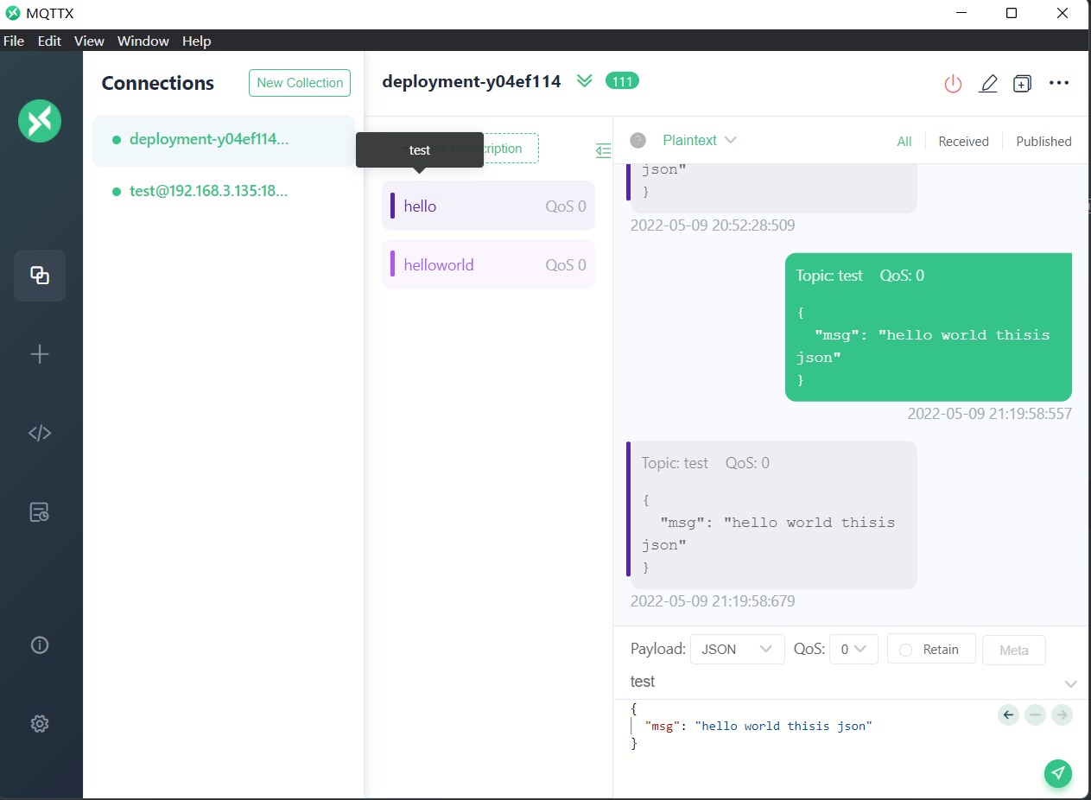Open the Connections page icon in the sidebar
Image resolution: width=1091 pixels, height=800 pixels.
pyautogui.click(x=40, y=276)
